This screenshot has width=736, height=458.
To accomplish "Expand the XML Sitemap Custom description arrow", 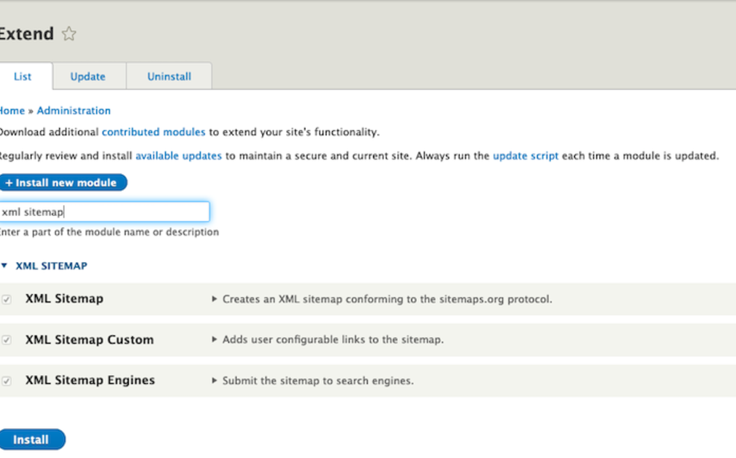I will 215,339.
